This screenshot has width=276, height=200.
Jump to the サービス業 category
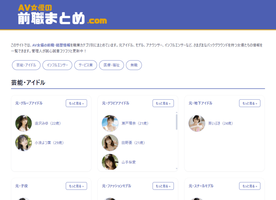tap(85, 65)
